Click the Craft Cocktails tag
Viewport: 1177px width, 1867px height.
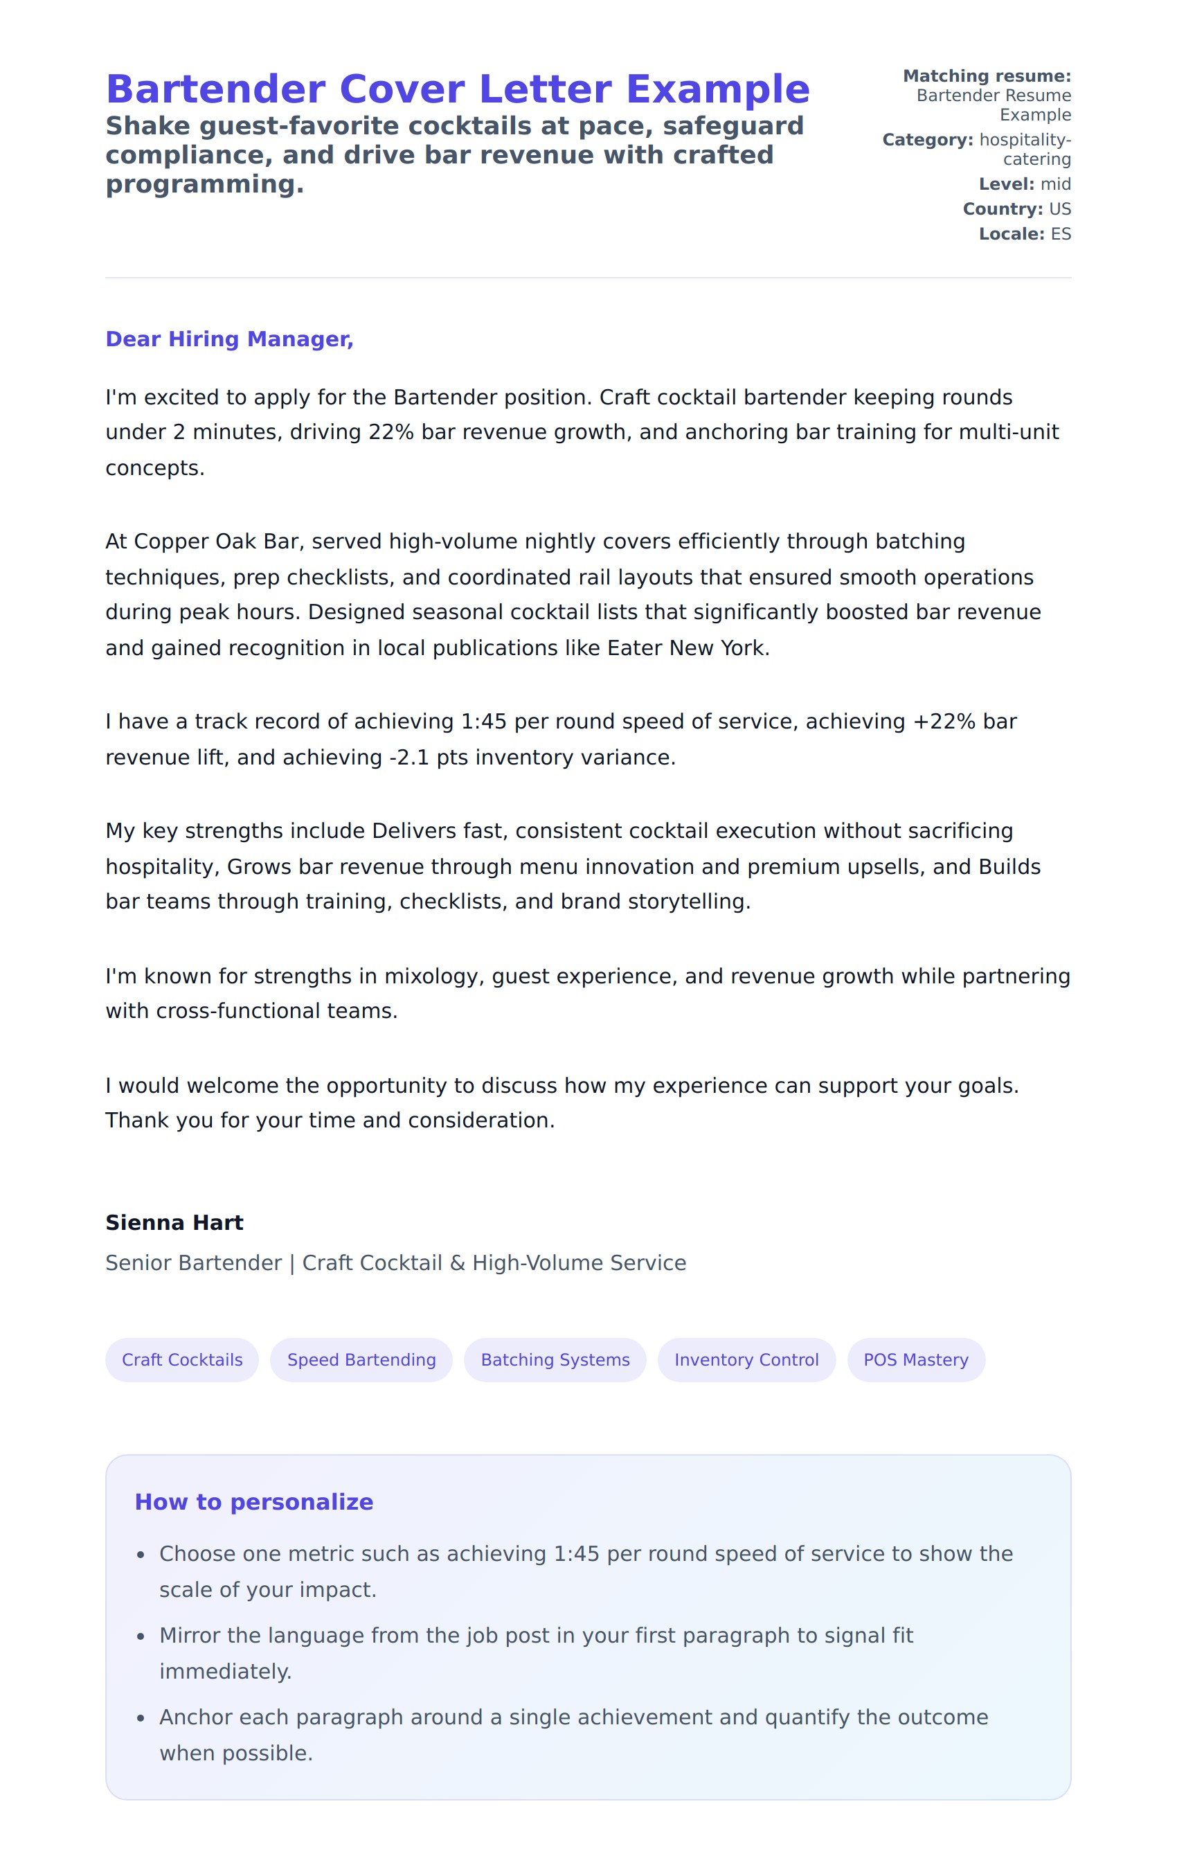[182, 1359]
